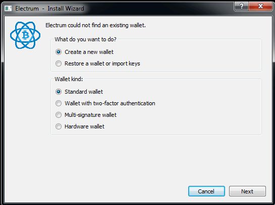The height and width of the screenshot is (205, 275).
Task: Open the help question mark button
Action: click(x=241, y=7)
